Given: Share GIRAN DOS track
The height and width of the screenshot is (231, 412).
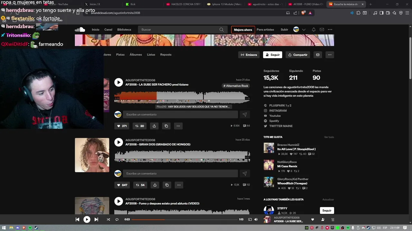Looking at the screenshot, I should point(155,185).
